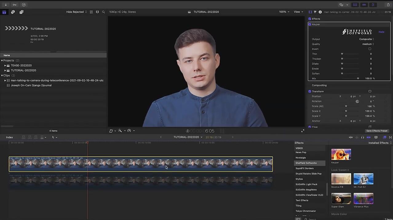Adjust the Scale (All) slider handle
393x220 pixels.
(346, 106)
